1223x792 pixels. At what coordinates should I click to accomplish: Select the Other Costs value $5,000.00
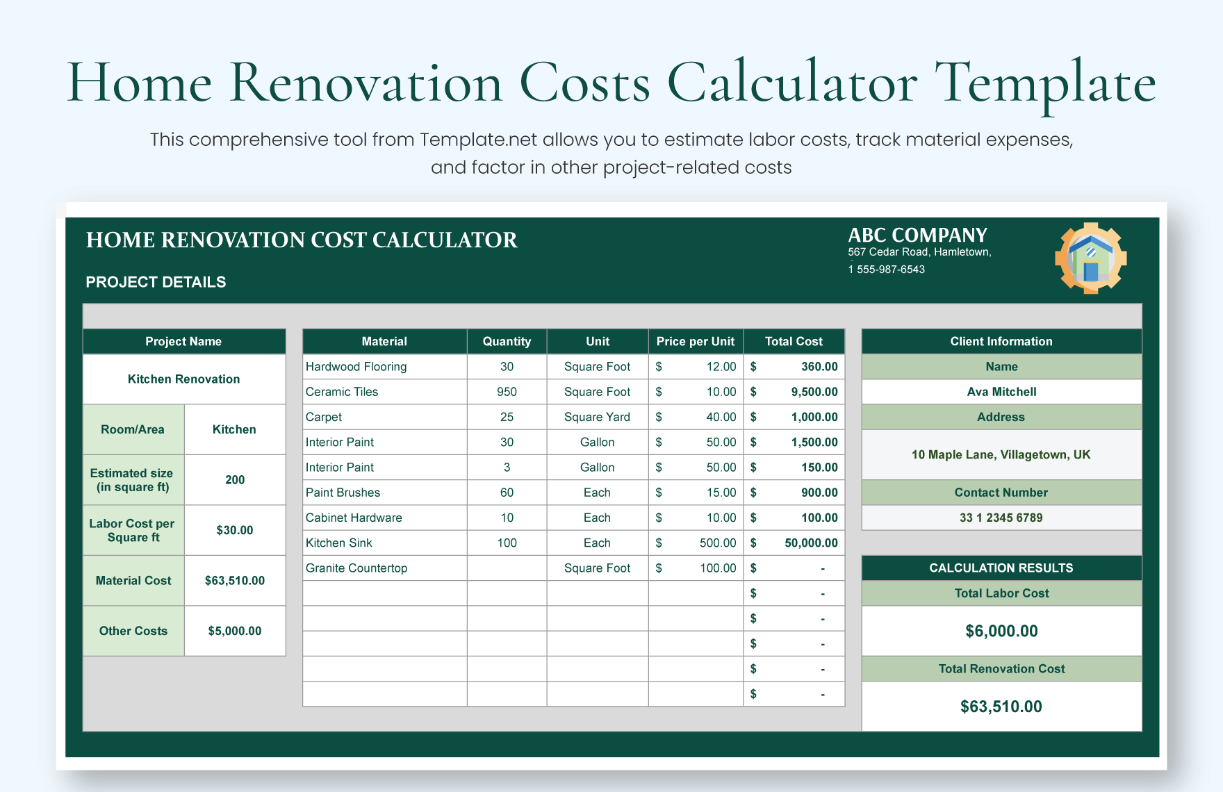click(x=235, y=631)
